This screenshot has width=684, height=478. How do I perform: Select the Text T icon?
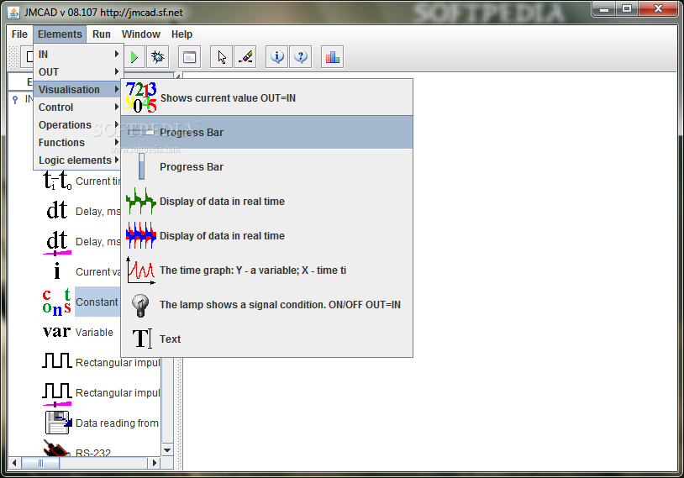click(142, 339)
